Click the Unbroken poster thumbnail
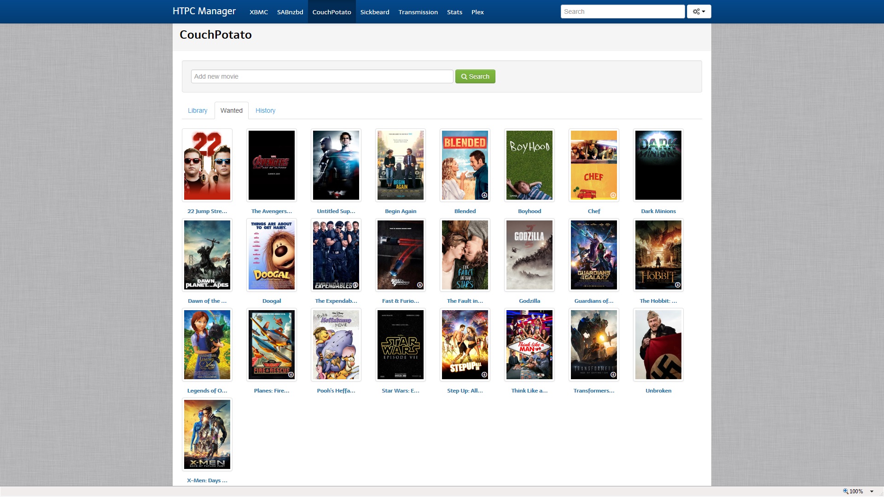 click(x=658, y=345)
